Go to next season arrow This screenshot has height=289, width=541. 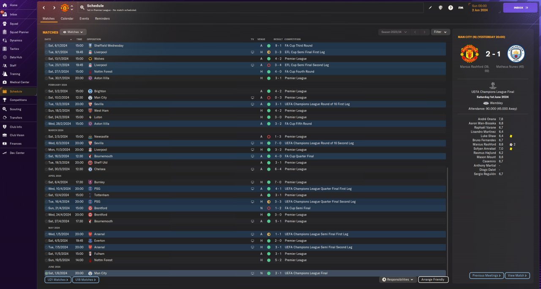(x=424, y=32)
